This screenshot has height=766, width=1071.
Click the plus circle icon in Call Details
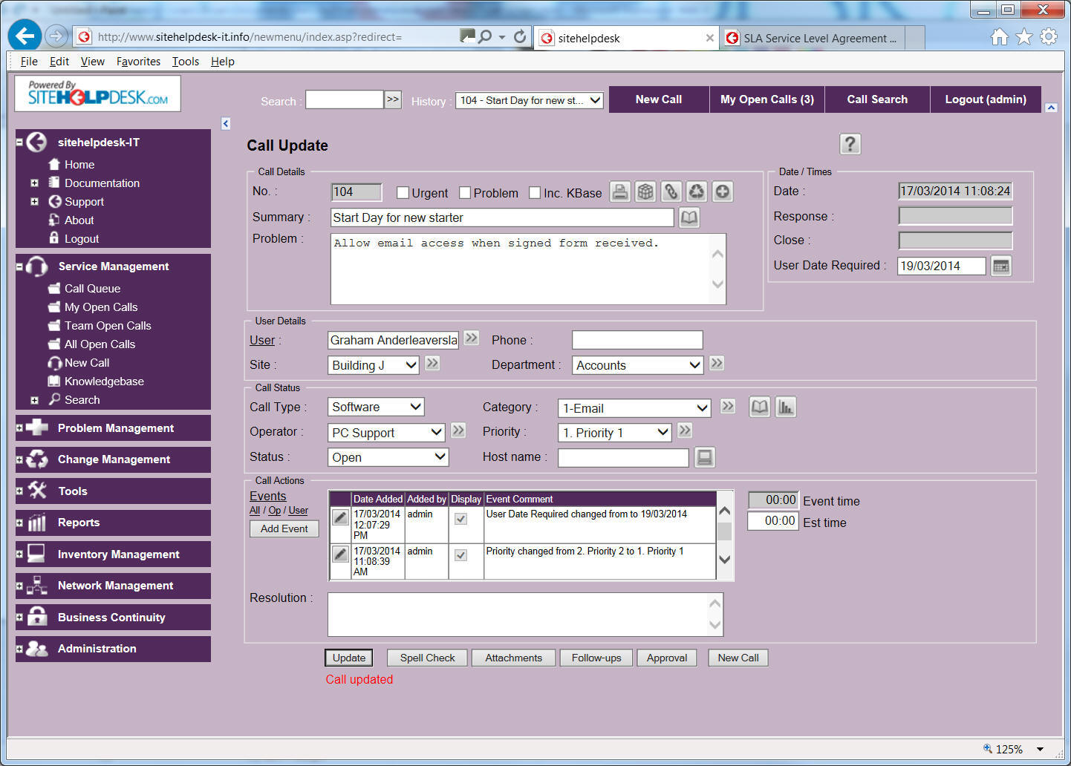(x=722, y=192)
